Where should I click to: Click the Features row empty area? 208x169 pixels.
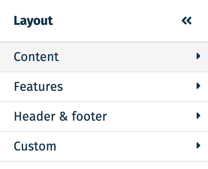[x=128, y=87]
